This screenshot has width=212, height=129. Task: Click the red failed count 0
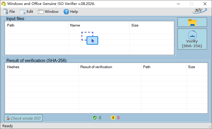tap(118, 118)
